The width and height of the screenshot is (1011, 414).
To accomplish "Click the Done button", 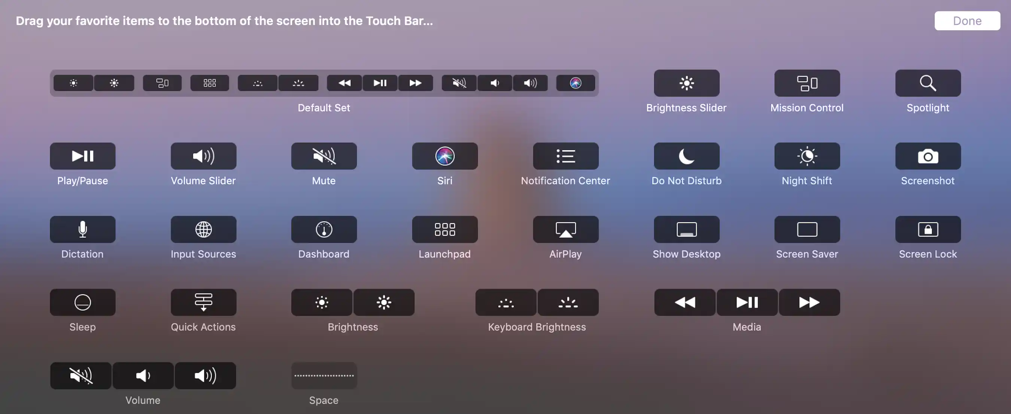I will tap(967, 21).
